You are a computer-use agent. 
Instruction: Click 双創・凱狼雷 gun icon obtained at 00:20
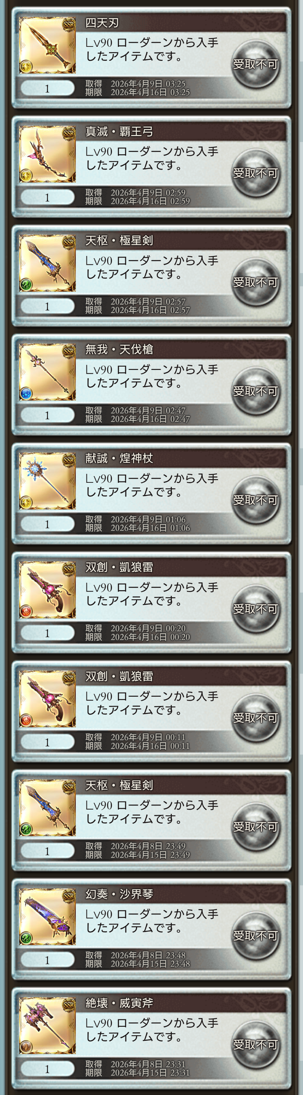pyautogui.click(x=47, y=590)
